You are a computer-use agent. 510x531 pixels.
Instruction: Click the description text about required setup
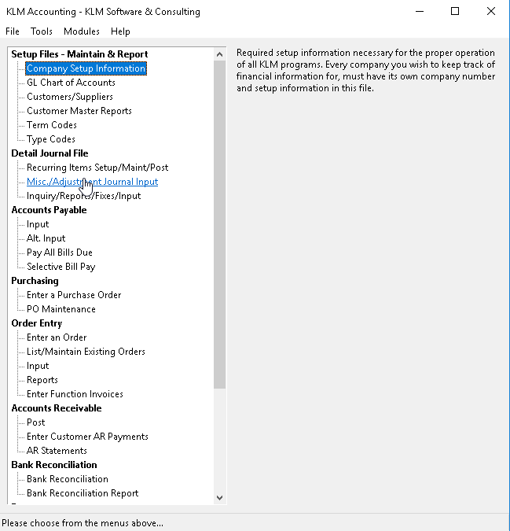[x=365, y=71]
